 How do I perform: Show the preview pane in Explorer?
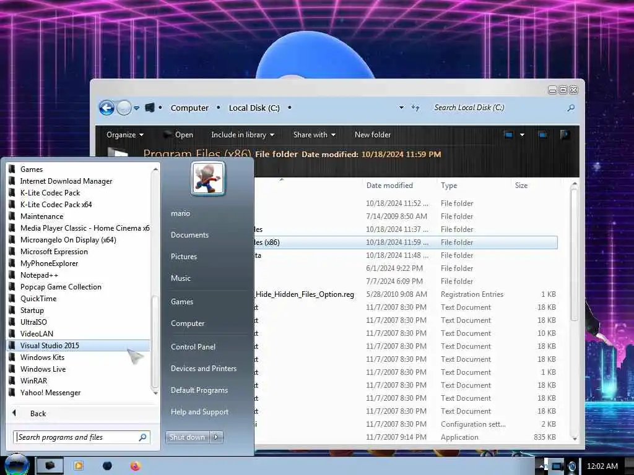[x=542, y=134]
